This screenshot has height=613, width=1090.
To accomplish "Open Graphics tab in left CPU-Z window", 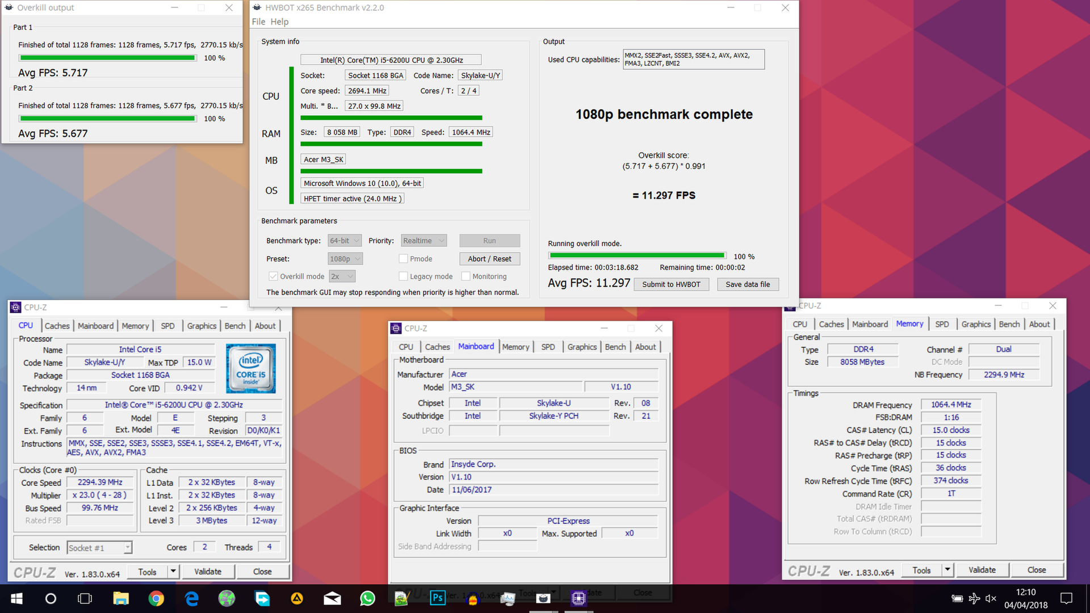I will [202, 326].
